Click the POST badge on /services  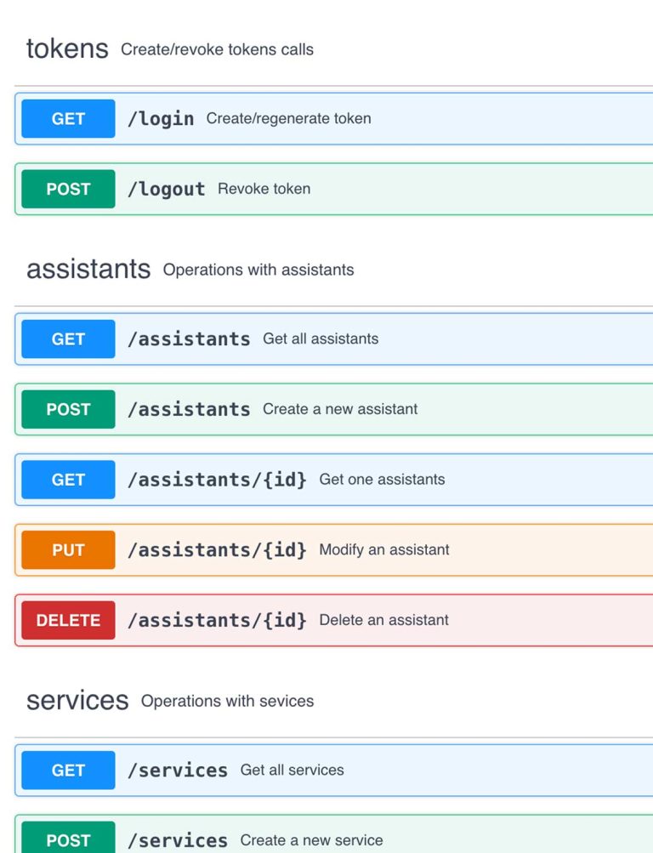67,840
